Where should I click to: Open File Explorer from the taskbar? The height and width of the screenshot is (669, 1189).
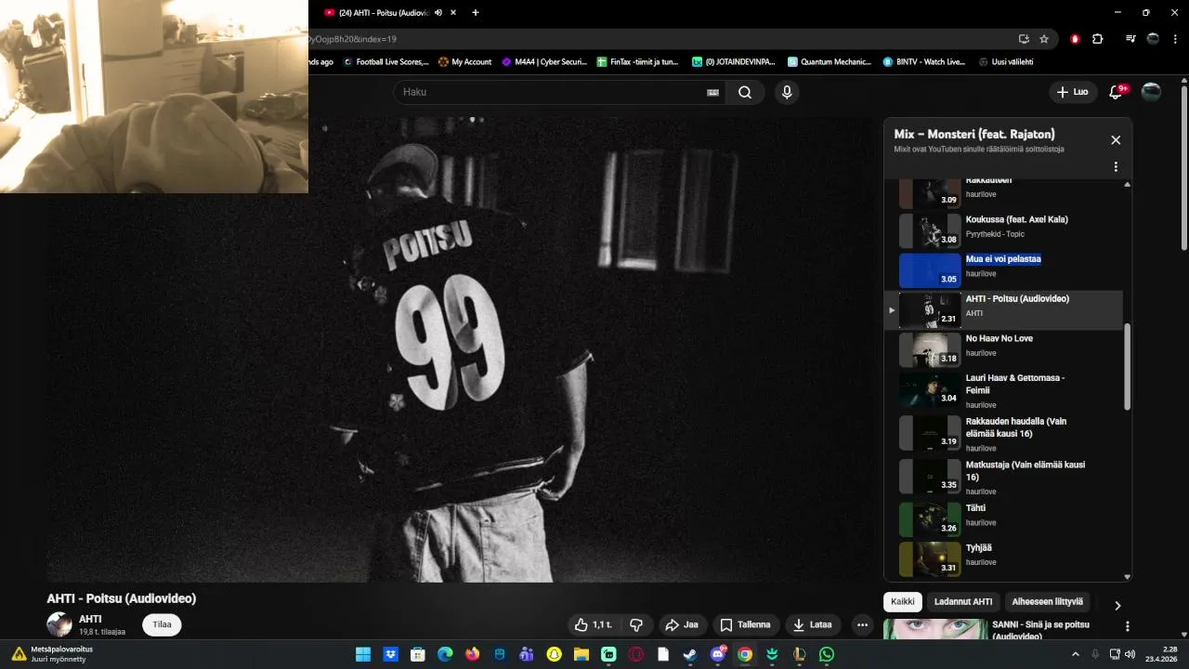click(x=581, y=654)
